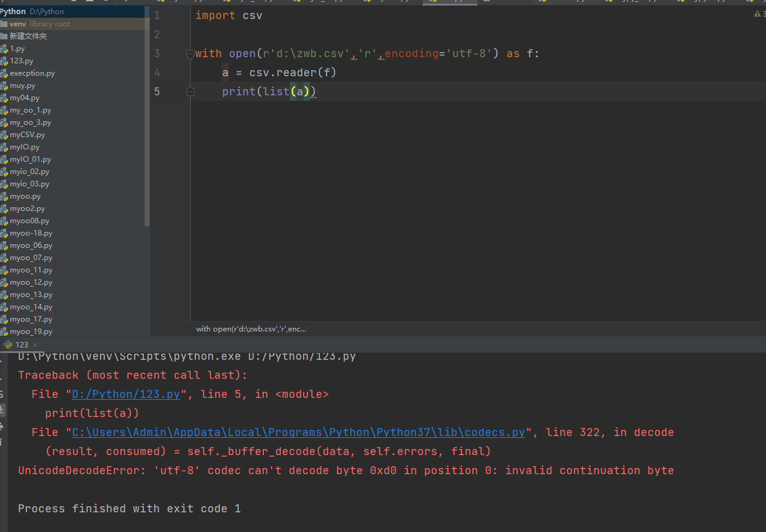Open myIO_01.py in the project tree
Screen dimensions: 766x532
tap(30, 159)
